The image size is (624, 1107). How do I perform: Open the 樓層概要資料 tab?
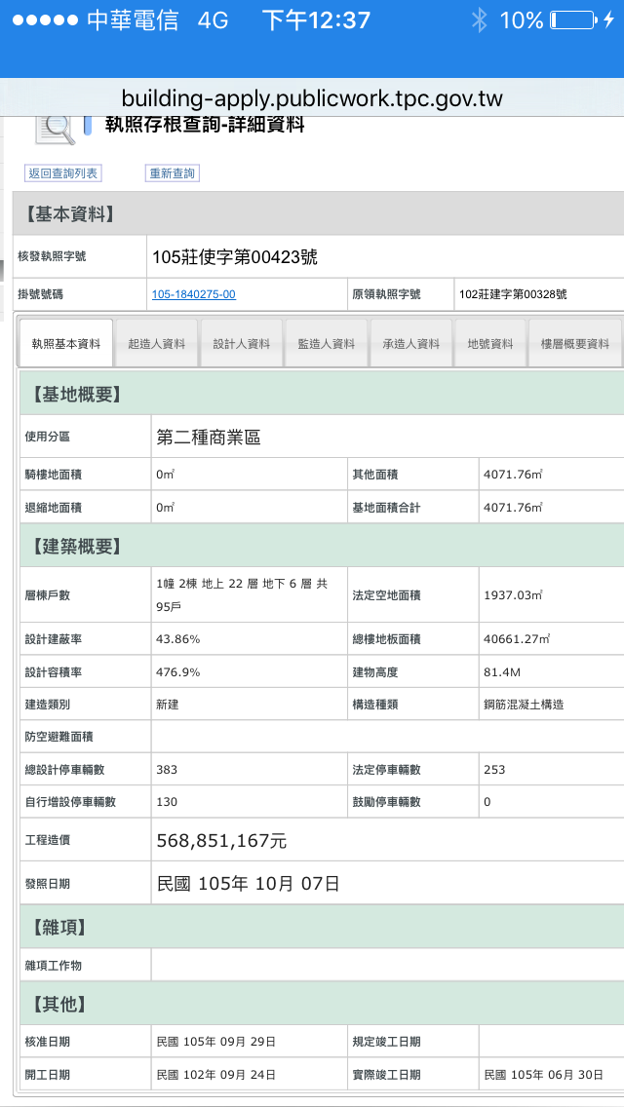tap(575, 344)
